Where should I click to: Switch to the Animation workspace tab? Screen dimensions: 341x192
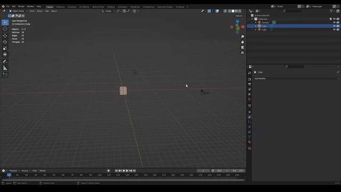pos(123,7)
